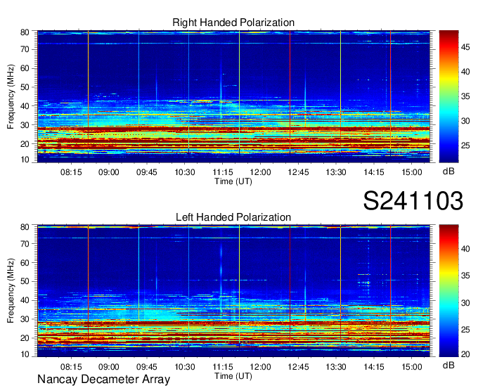Click the 08:15 tick label under upper plot
Image resolution: width=478 pixels, height=388 pixels.
pyautogui.click(x=71, y=172)
